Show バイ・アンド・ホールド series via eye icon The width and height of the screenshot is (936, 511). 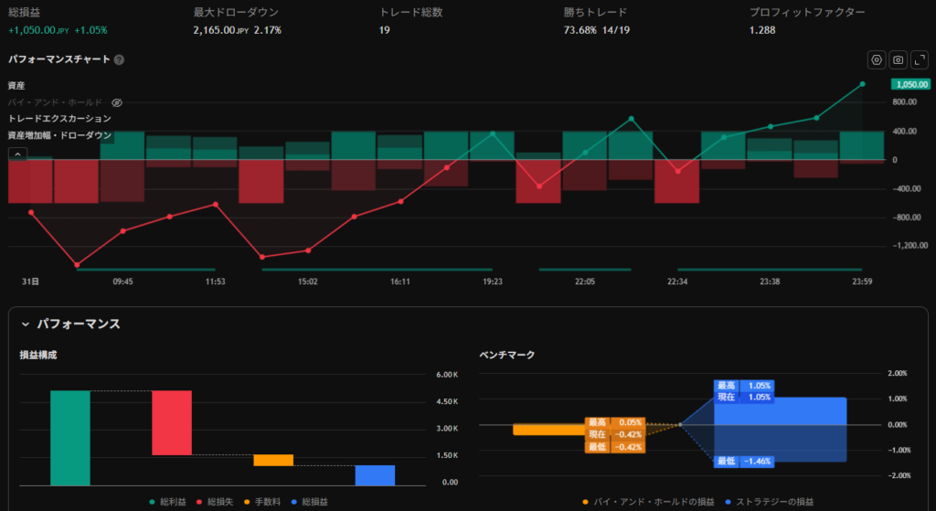point(117,102)
